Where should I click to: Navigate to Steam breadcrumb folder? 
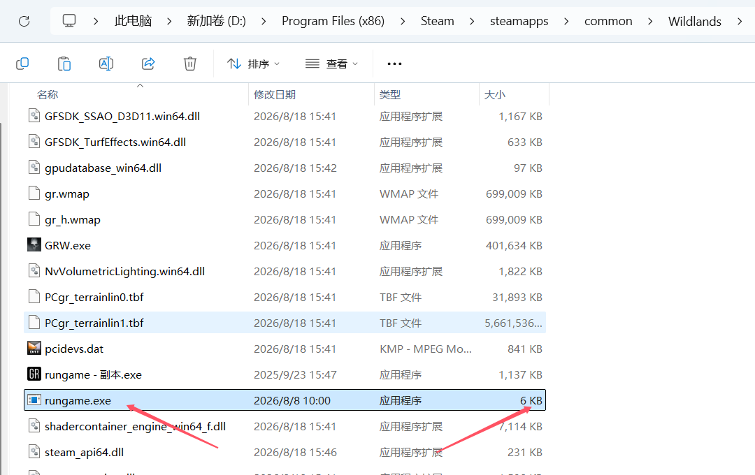point(437,21)
